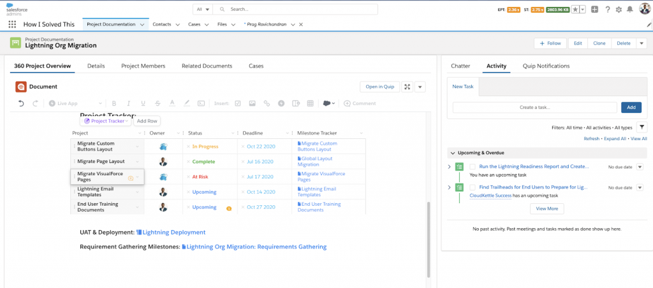This screenshot has height=288, width=653.
Task: Click the Open in Quip button
Action: (x=380, y=87)
